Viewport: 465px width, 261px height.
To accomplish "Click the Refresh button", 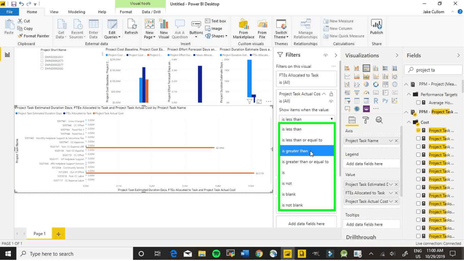I will tap(131, 27).
